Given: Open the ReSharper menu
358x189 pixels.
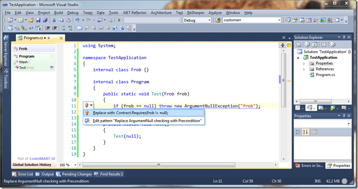Looking at the screenshot, I should tap(195, 13).
